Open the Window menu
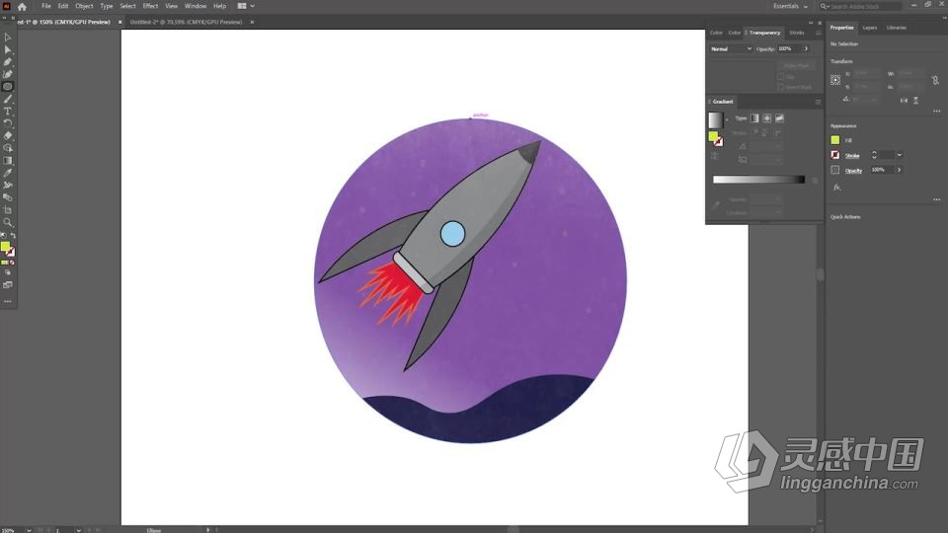 (x=196, y=6)
